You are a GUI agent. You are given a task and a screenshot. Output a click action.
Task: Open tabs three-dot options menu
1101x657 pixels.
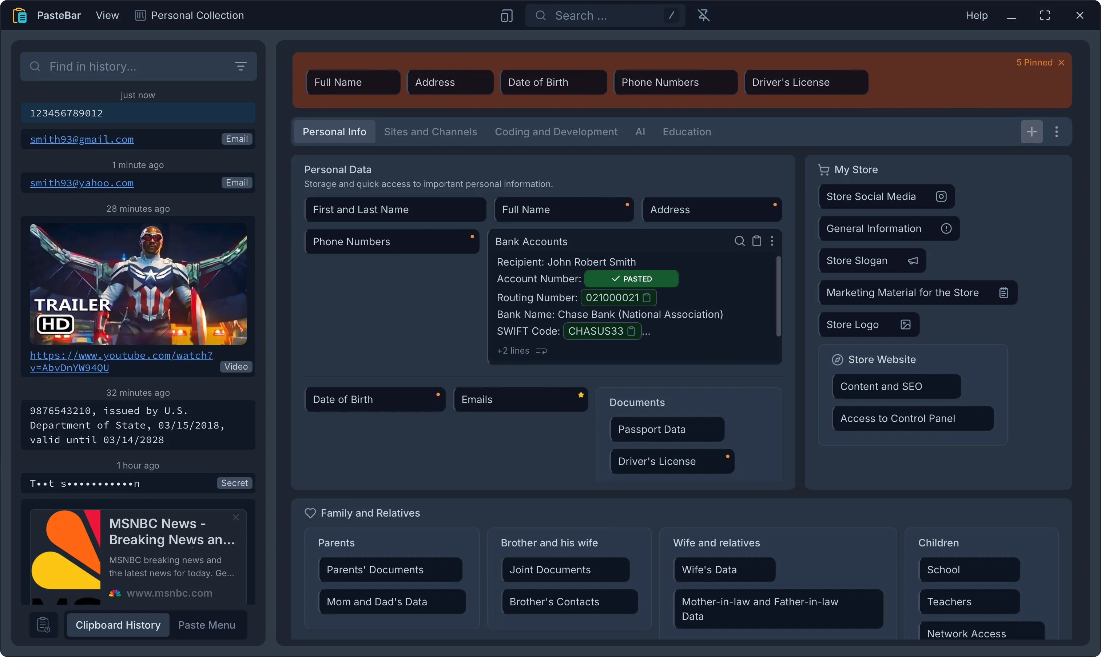(x=1056, y=132)
